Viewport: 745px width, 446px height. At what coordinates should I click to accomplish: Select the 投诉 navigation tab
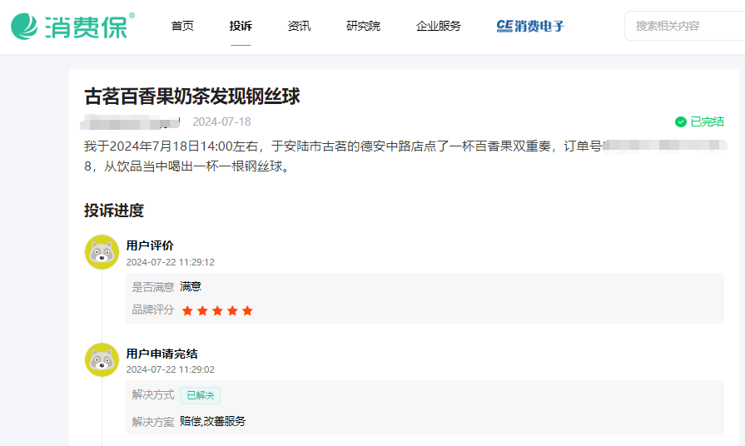[x=241, y=26]
